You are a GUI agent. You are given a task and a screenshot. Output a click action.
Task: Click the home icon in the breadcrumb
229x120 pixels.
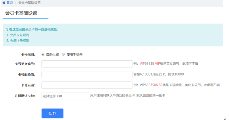click(x=4, y=3)
